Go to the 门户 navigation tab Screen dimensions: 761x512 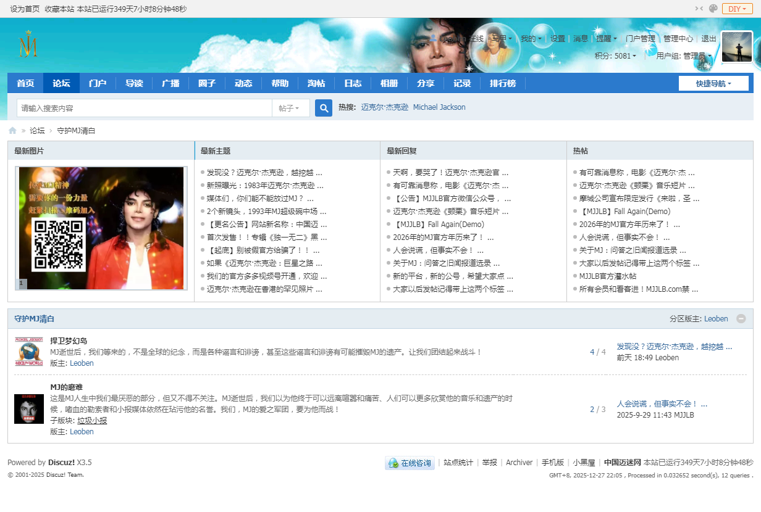click(x=98, y=83)
